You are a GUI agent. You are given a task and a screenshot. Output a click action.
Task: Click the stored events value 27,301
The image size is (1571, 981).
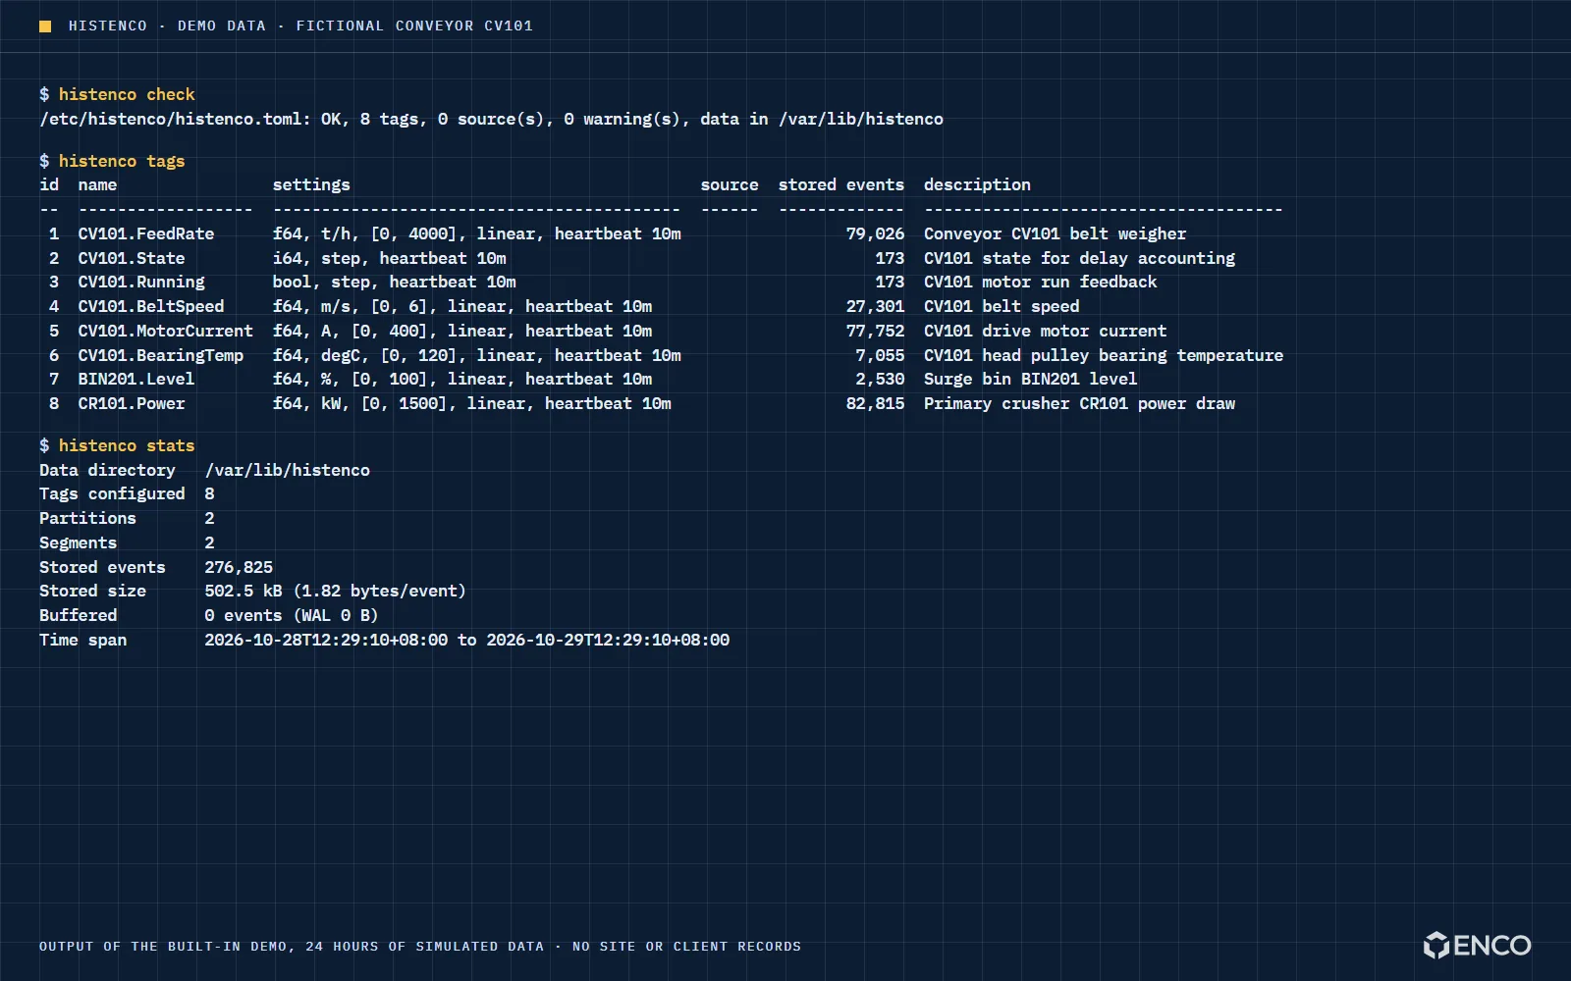875,306
